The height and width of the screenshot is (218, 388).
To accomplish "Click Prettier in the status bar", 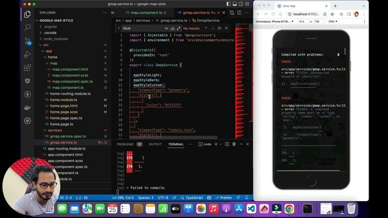I will coord(224,198).
